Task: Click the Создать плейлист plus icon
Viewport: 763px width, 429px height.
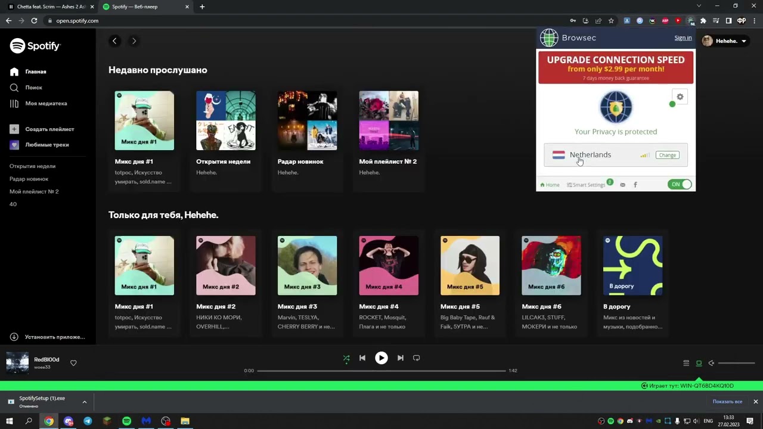Action: coord(14,129)
